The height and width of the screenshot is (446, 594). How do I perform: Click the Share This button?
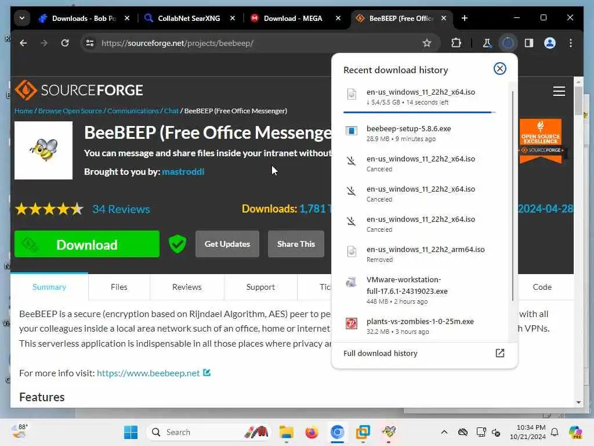(296, 244)
